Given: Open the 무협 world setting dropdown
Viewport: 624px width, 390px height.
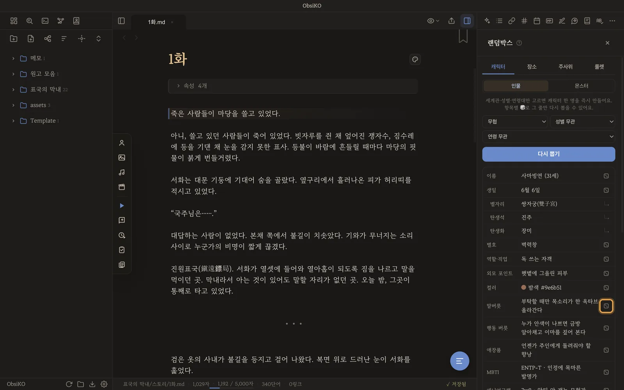Looking at the screenshot, I should 515,122.
